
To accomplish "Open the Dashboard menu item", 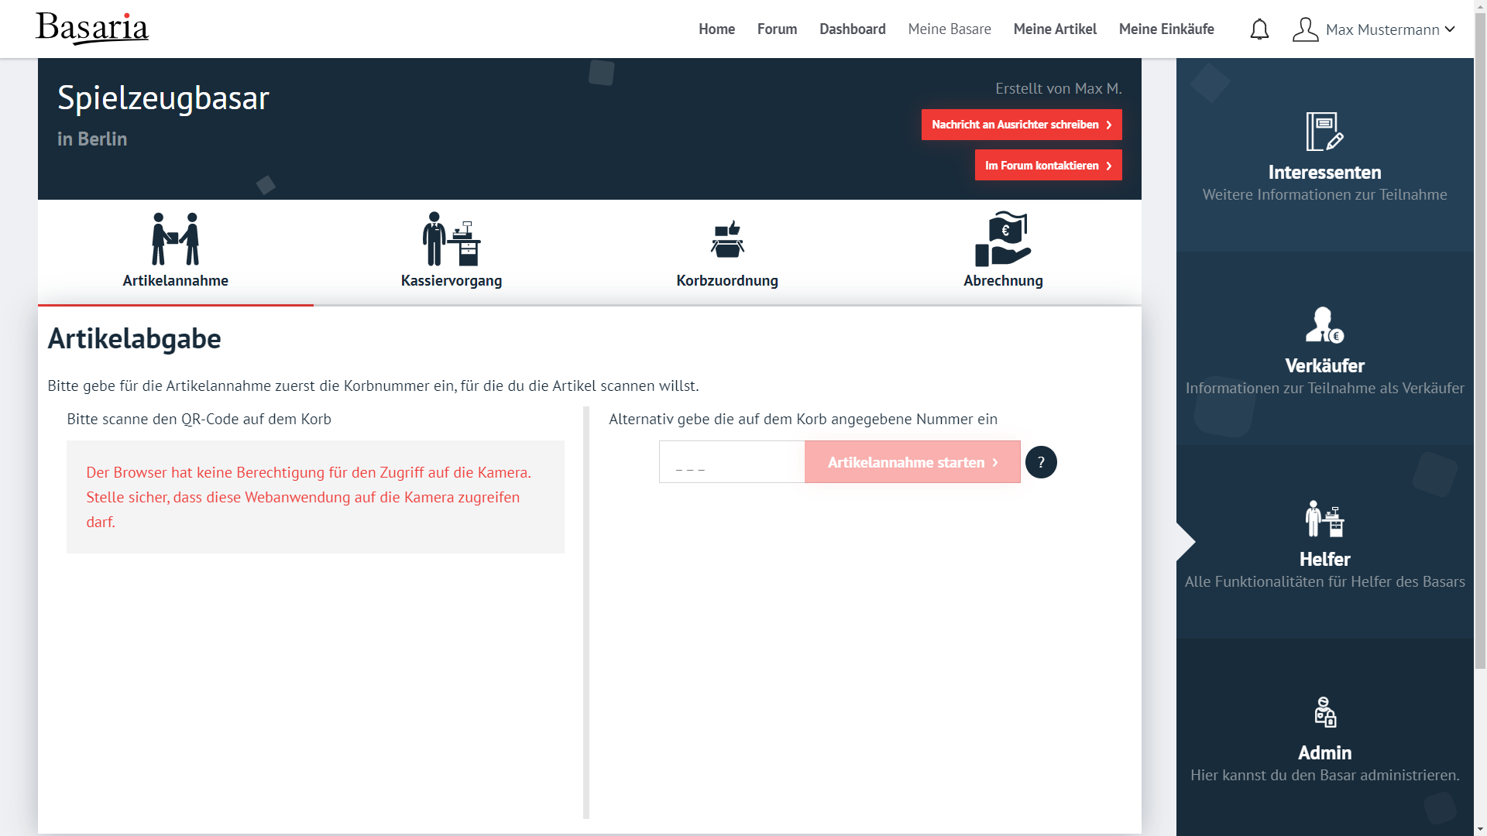I will pyautogui.click(x=852, y=29).
